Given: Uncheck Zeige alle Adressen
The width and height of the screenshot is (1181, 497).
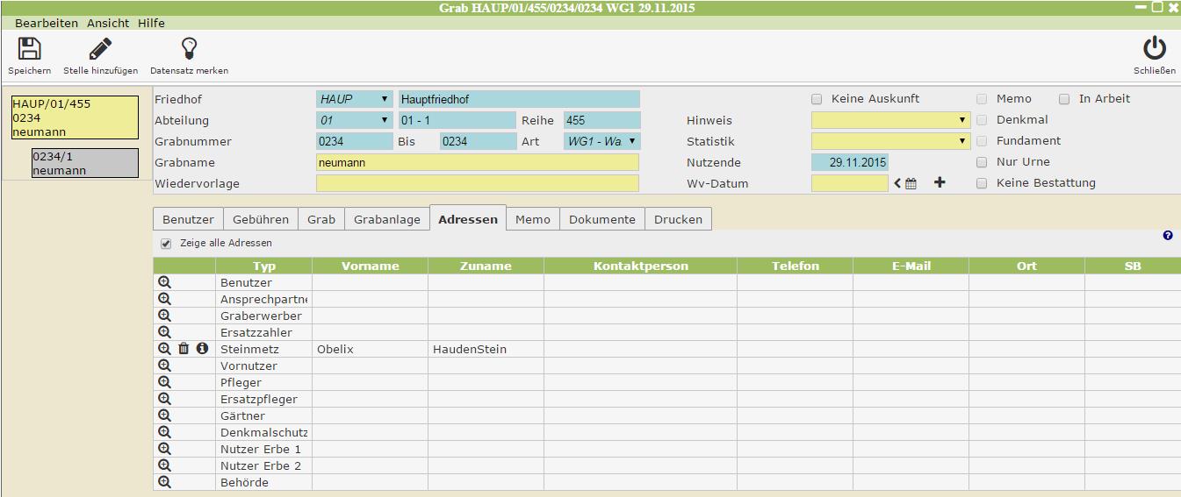Looking at the screenshot, I should coord(166,243).
